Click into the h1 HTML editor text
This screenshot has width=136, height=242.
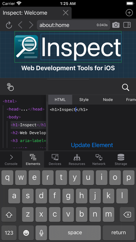pos(69,110)
